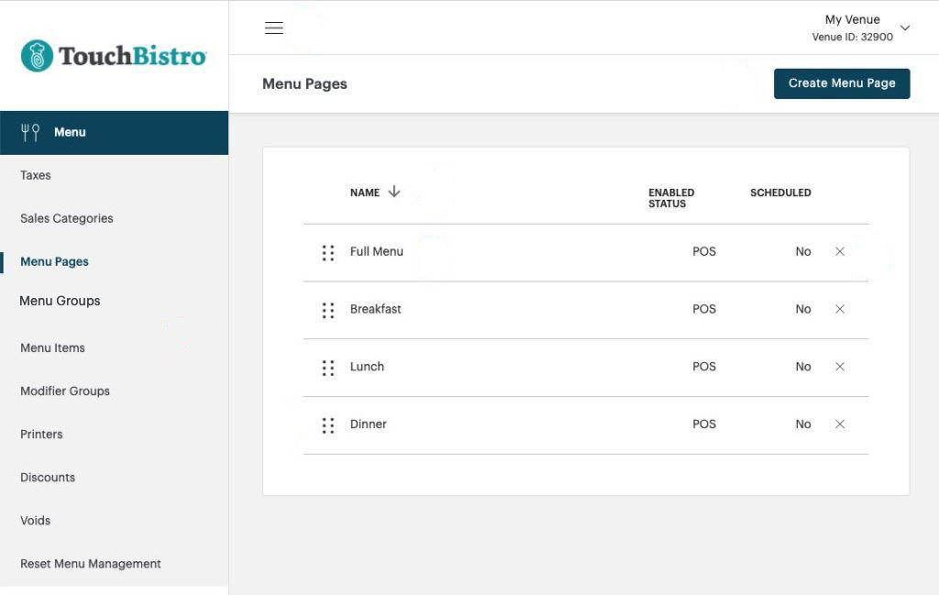The width and height of the screenshot is (939, 595).
Task: Open the Reset Menu Management link
Action: point(91,564)
